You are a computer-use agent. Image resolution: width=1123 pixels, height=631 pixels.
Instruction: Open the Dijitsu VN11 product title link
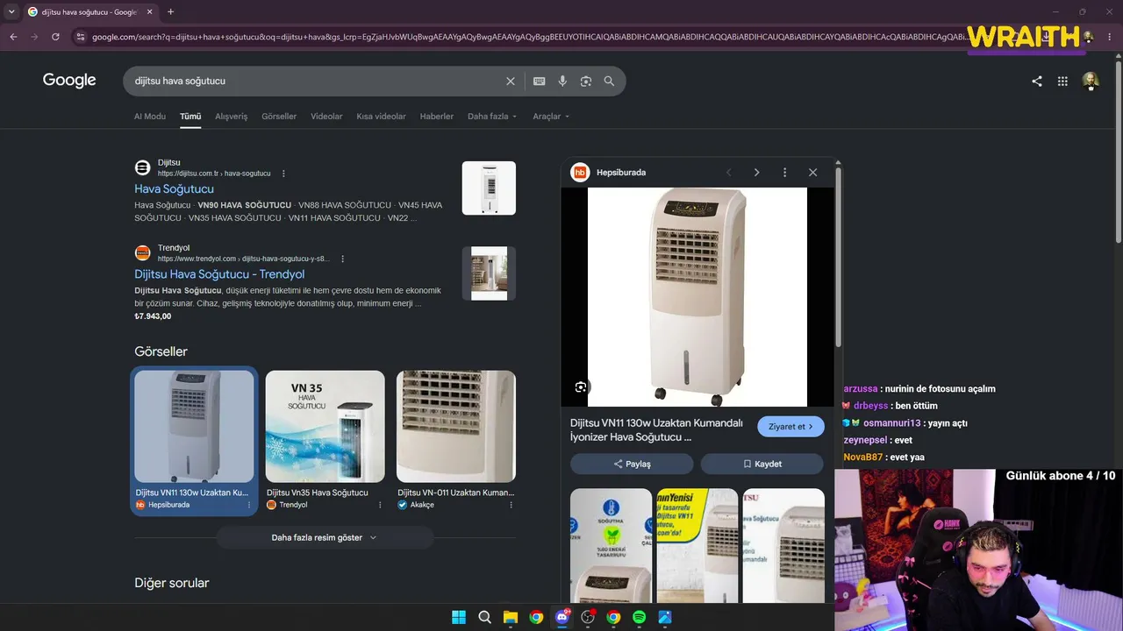(656, 429)
